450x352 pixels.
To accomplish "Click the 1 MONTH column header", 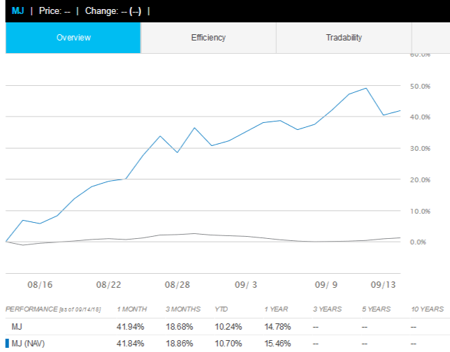I will 133,309.
